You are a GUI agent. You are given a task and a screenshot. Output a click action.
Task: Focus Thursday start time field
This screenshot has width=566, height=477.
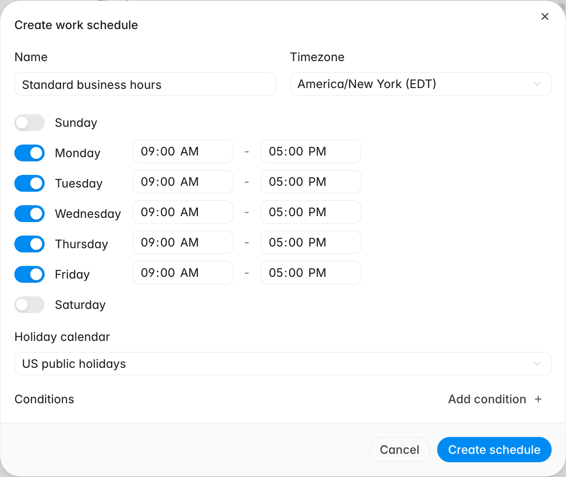pos(183,242)
